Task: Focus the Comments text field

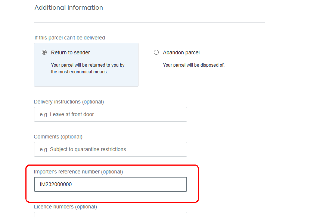Action: (x=110, y=149)
